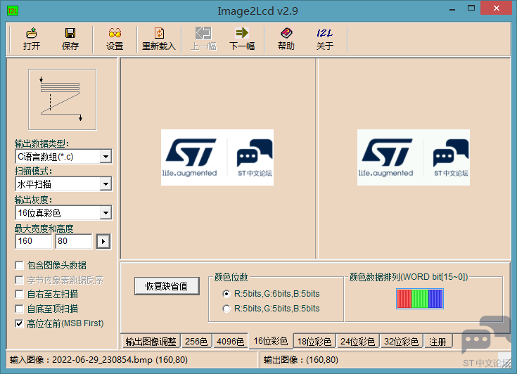The width and height of the screenshot is (517, 374).
Task: Switch to the 32位彩色 tab
Action: pyautogui.click(x=401, y=342)
